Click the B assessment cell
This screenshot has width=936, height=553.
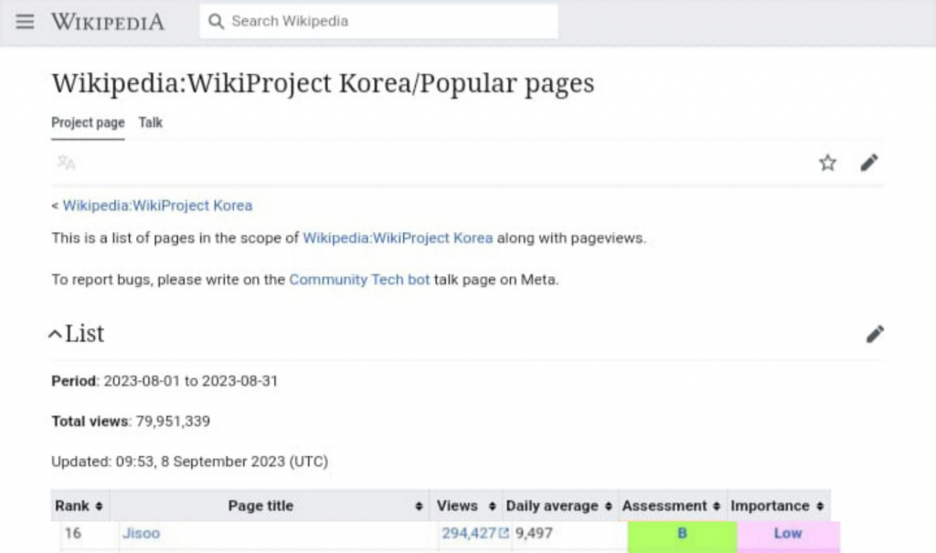[x=682, y=535]
